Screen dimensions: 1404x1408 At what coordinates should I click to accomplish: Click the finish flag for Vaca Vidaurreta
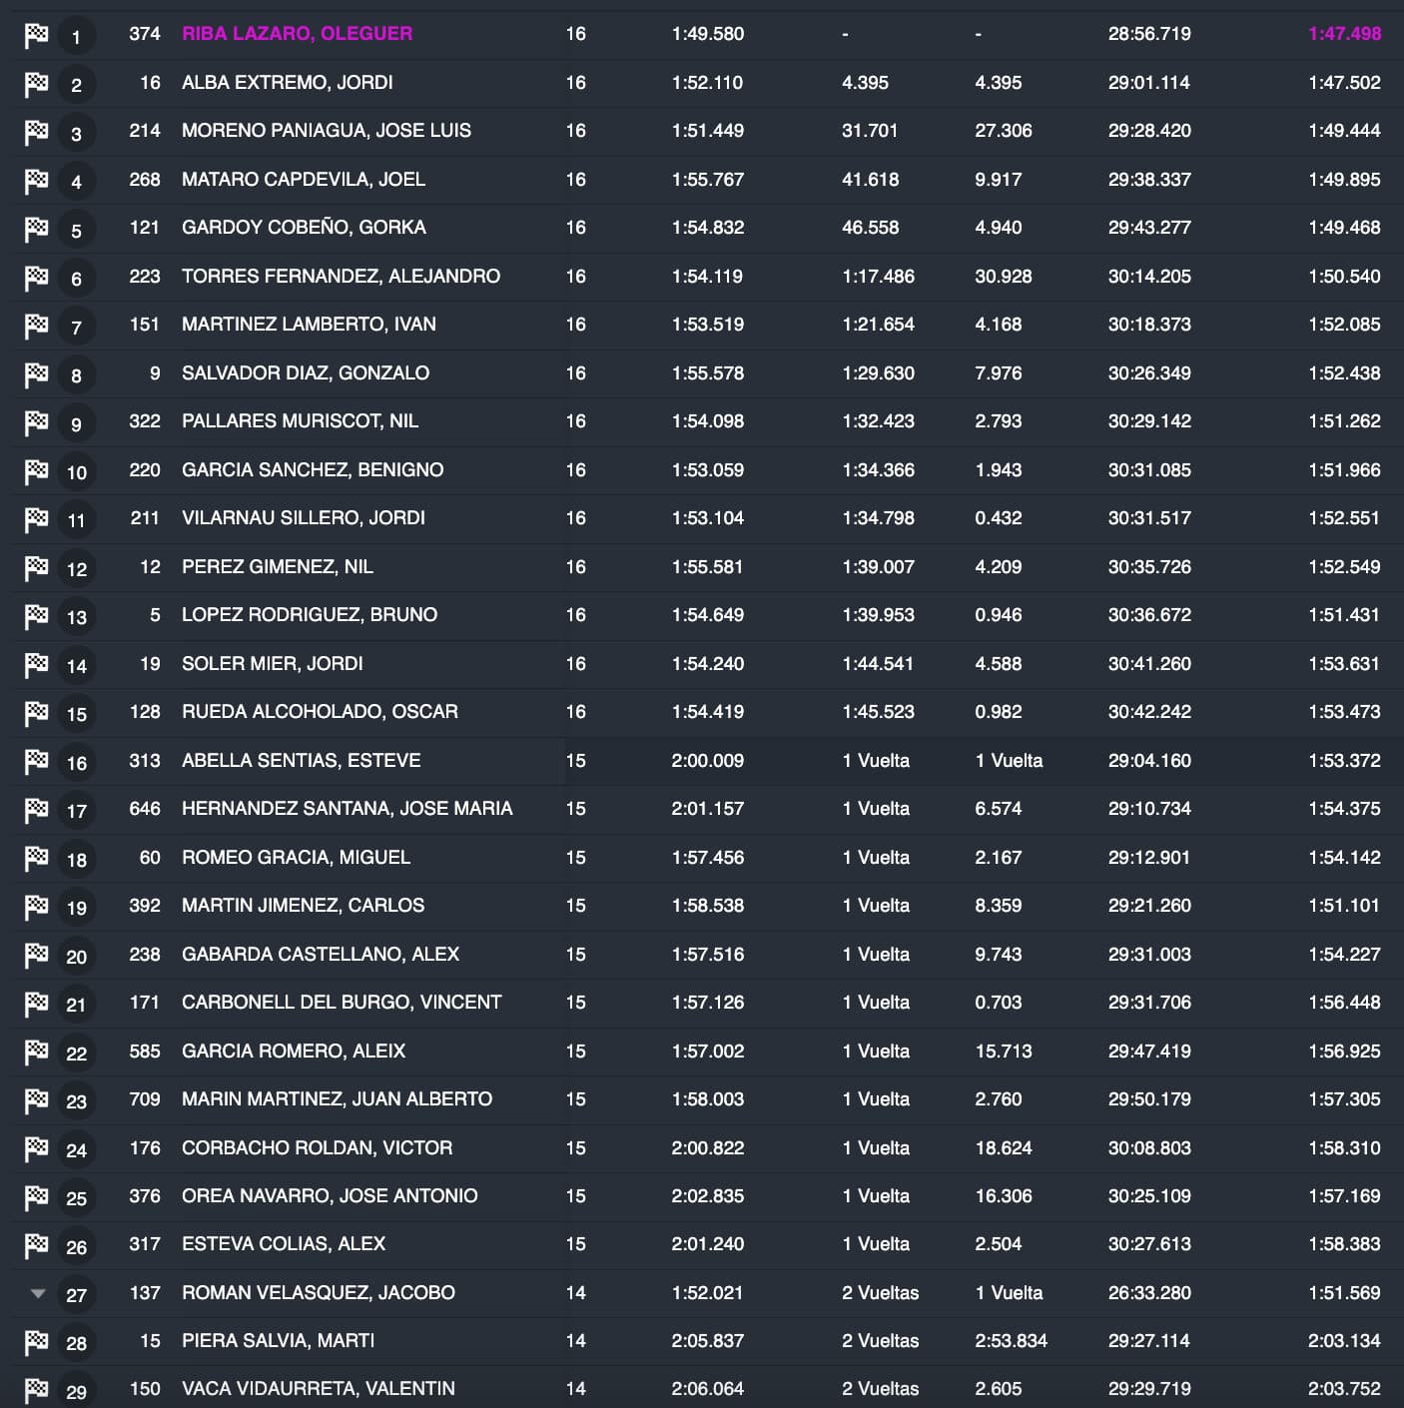tap(36, 1389)
